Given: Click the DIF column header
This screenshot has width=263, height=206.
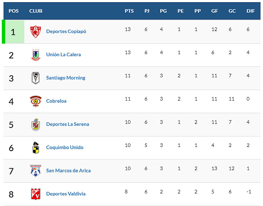Looking at the screenshot, I should coord(250,11).
